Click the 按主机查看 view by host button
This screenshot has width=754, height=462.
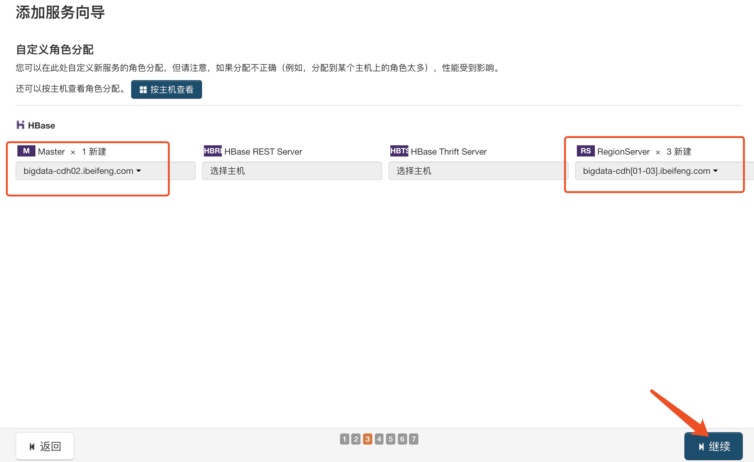coord(167,90)
